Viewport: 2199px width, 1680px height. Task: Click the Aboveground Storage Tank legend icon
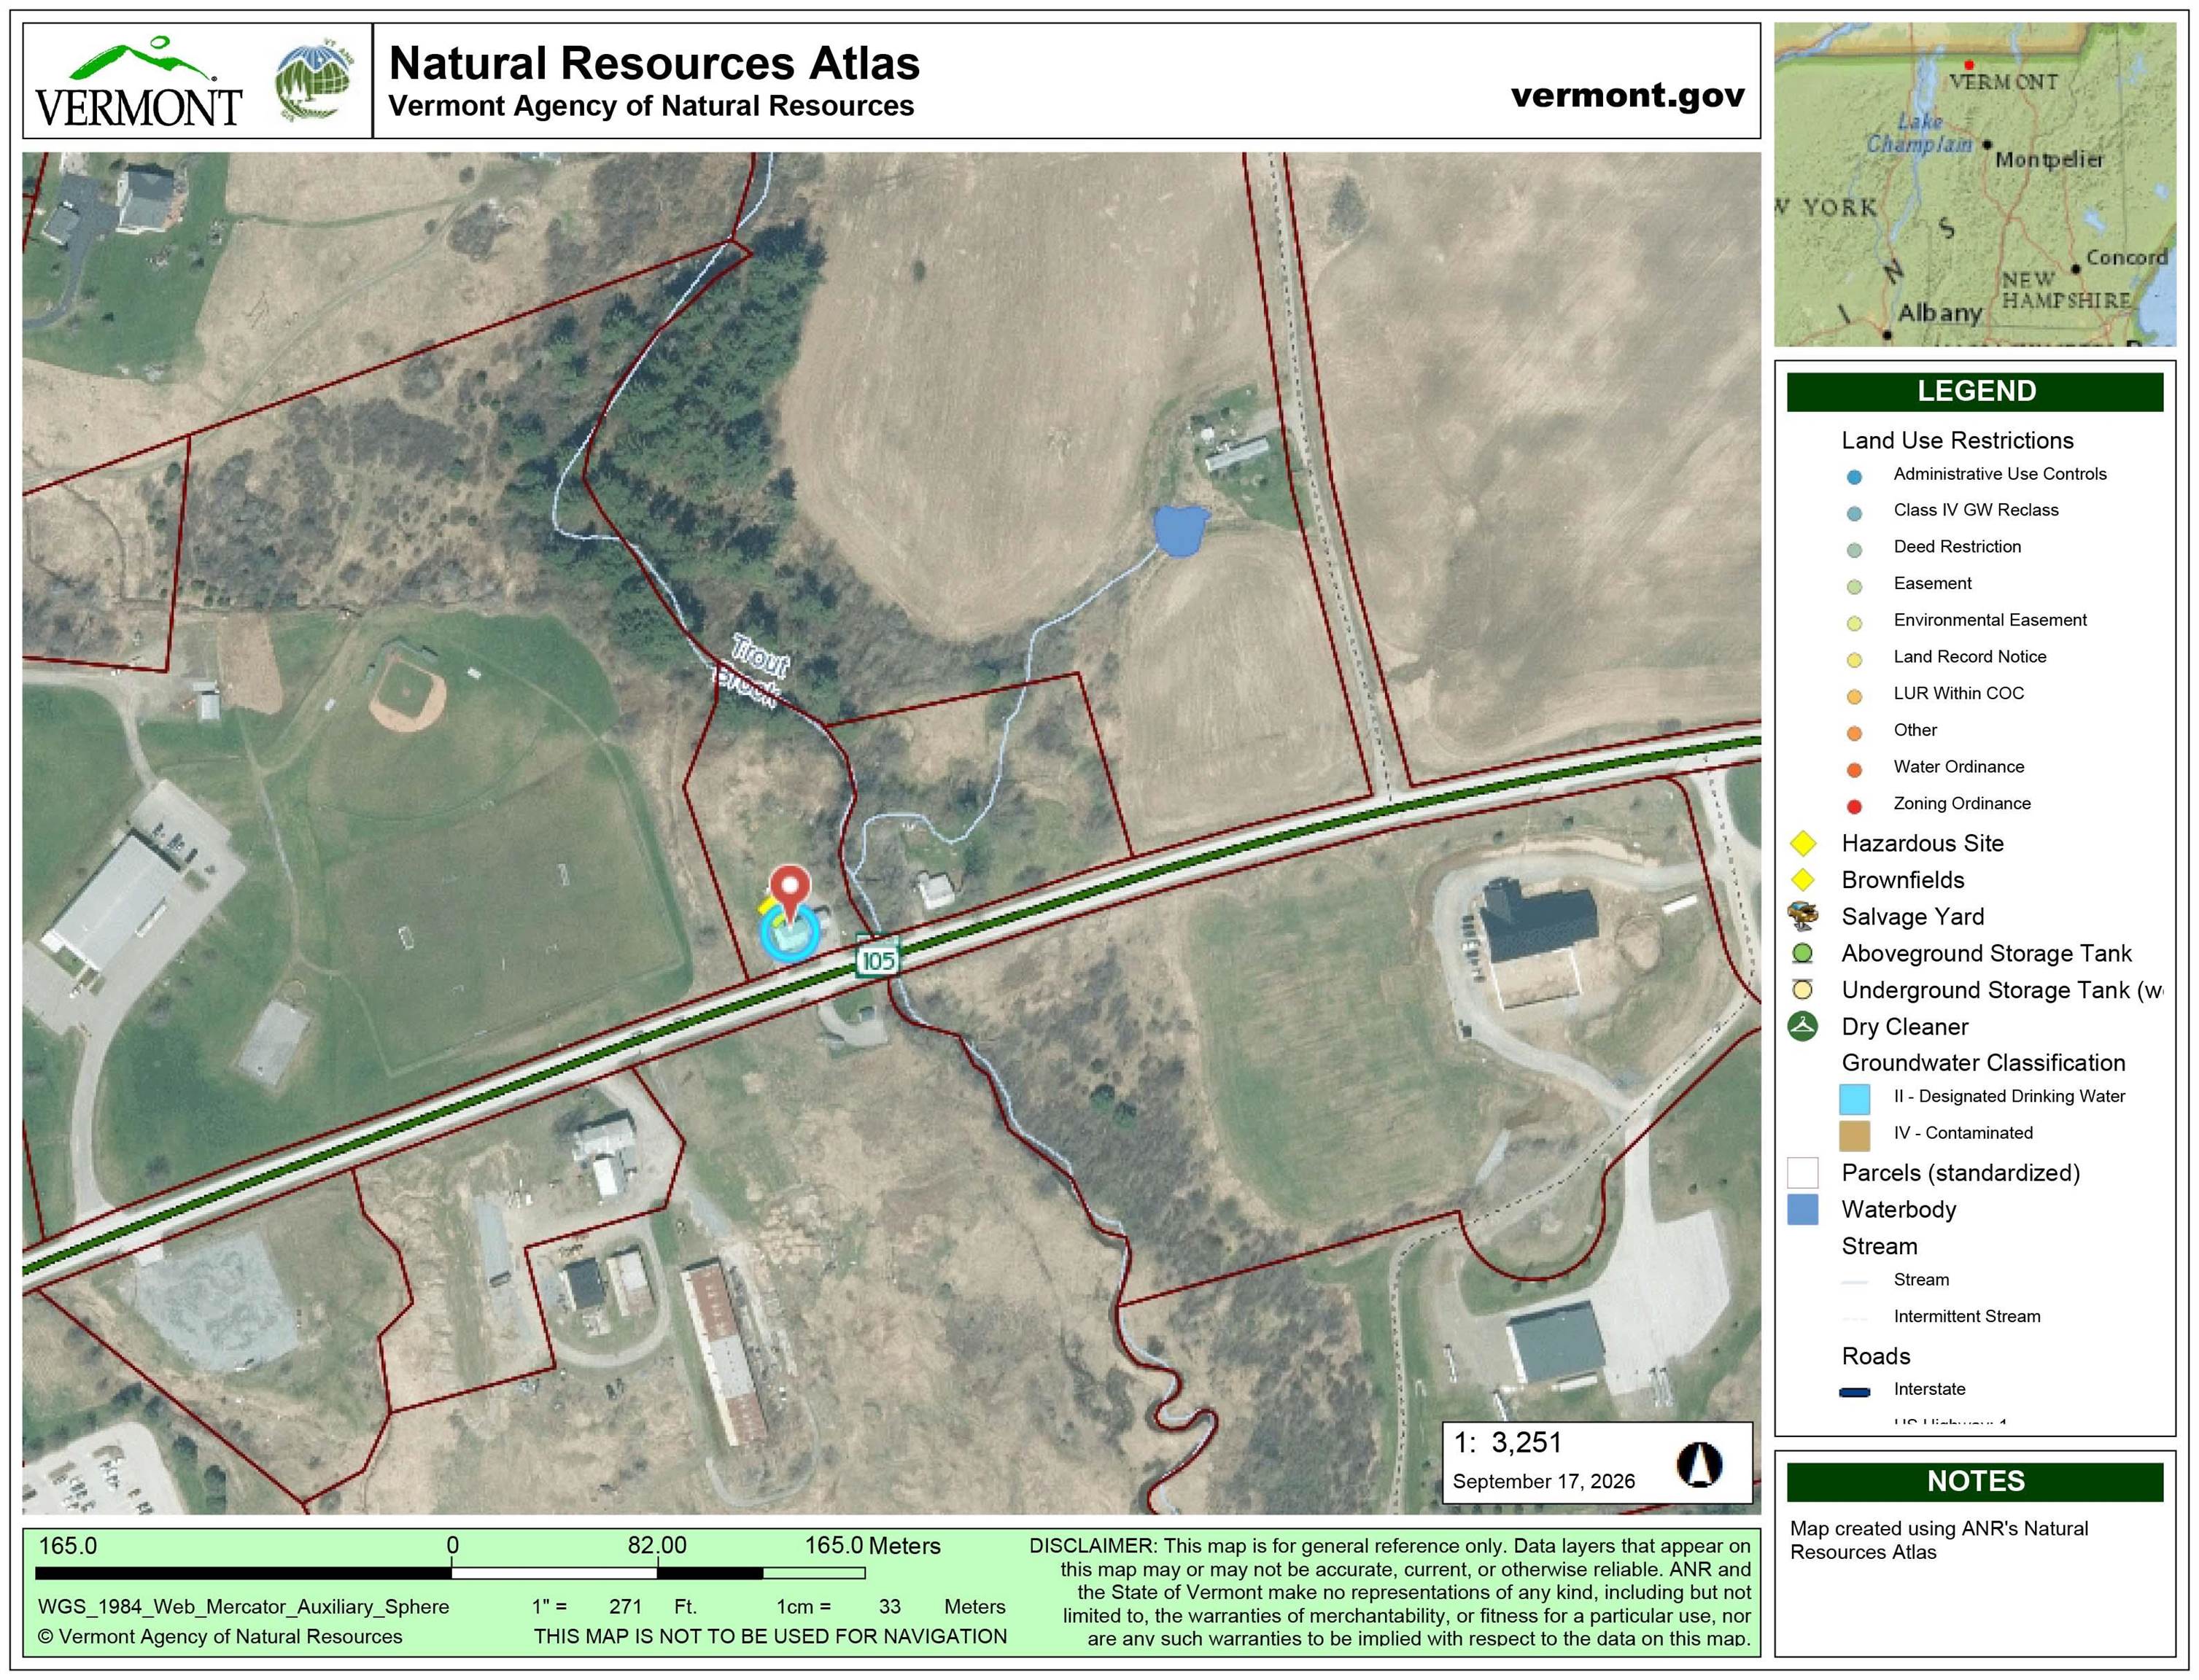tap(1802, 954)
